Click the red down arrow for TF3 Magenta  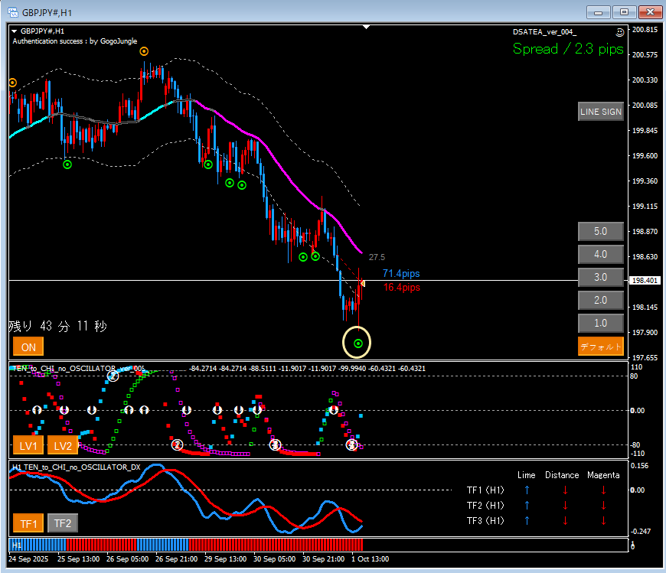pyautogui.click(x=603, y=520)
